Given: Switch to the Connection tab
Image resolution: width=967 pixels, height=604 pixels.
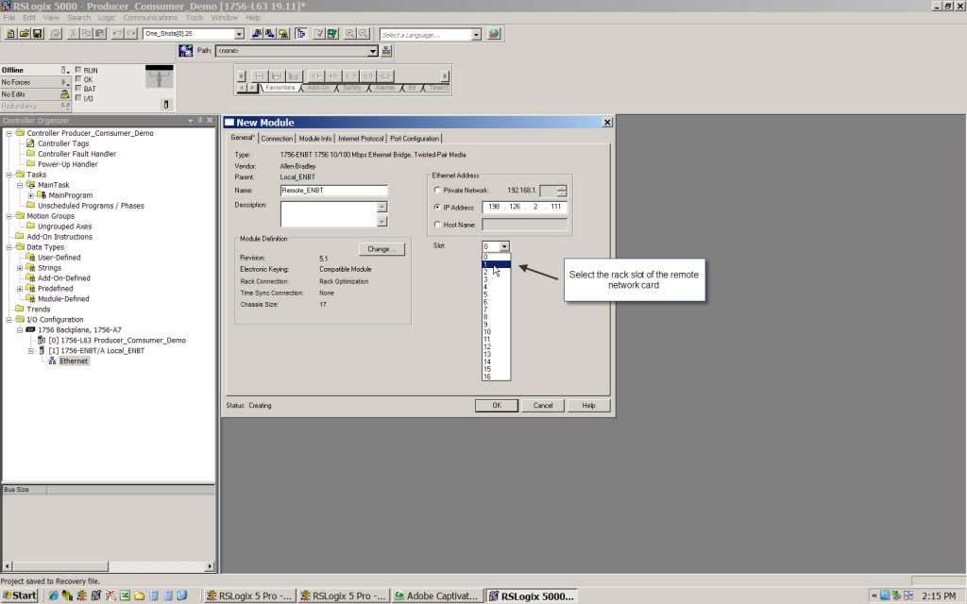Looking at the screenshot, I should pos(277,139).
